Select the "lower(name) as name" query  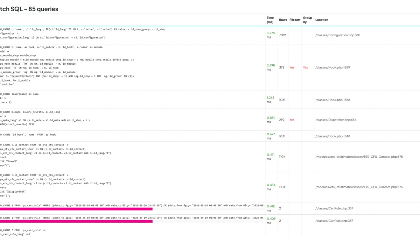[19, 94]
